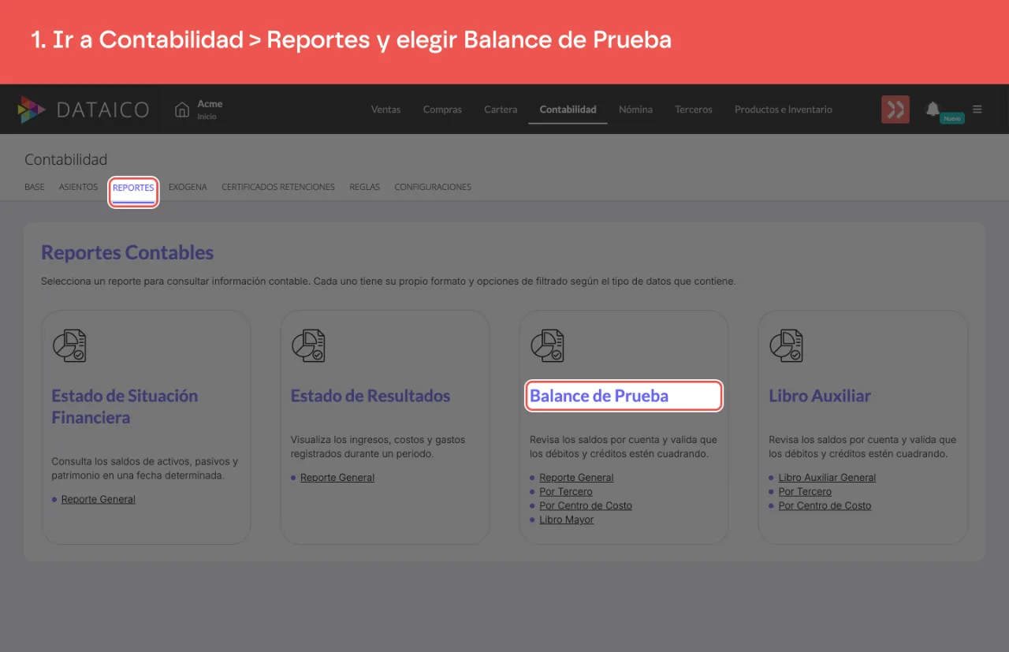Open Reporte General under Estado de Resultados
Screen dimensions: 1009x652
(337, 478)
